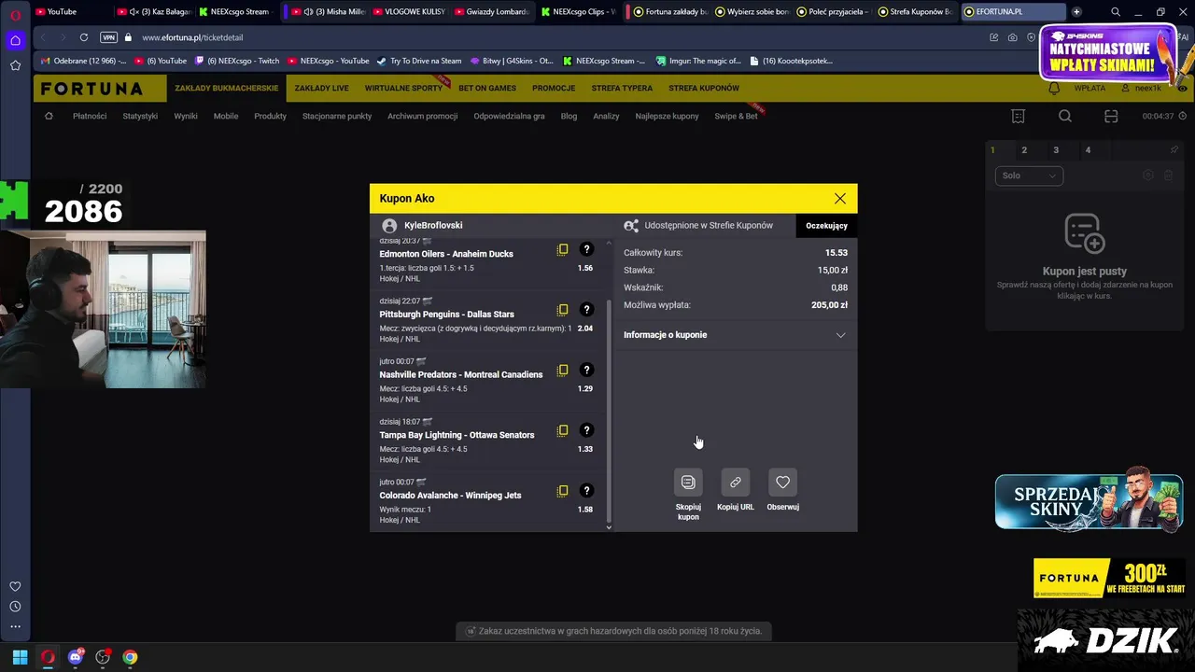Open help for Pittsburgh Penguins - Dallas Stars

pos(586,310)
